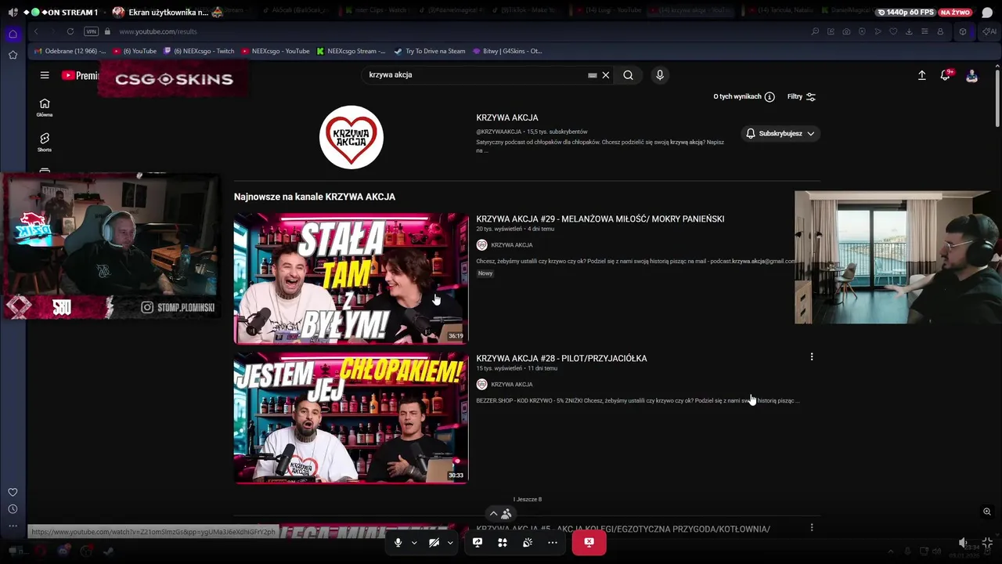Click info icon beside O tych wynikach
Image resolution: width=1002 pixels, height=564 pixels.
[770, 97]
